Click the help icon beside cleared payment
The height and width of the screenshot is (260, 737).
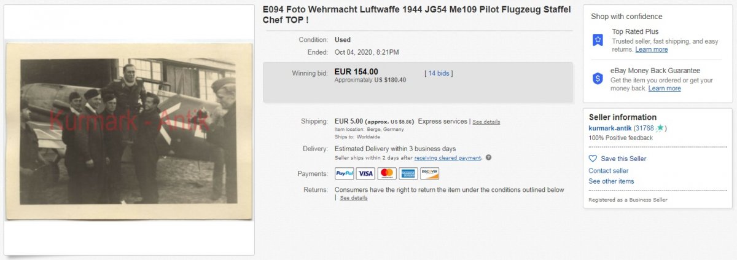click(488, 158)
